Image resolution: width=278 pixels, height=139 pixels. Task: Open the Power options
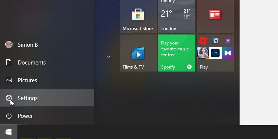point(47,116)
